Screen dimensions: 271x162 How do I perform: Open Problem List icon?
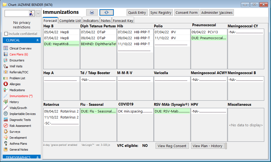(x=6, y=78)
